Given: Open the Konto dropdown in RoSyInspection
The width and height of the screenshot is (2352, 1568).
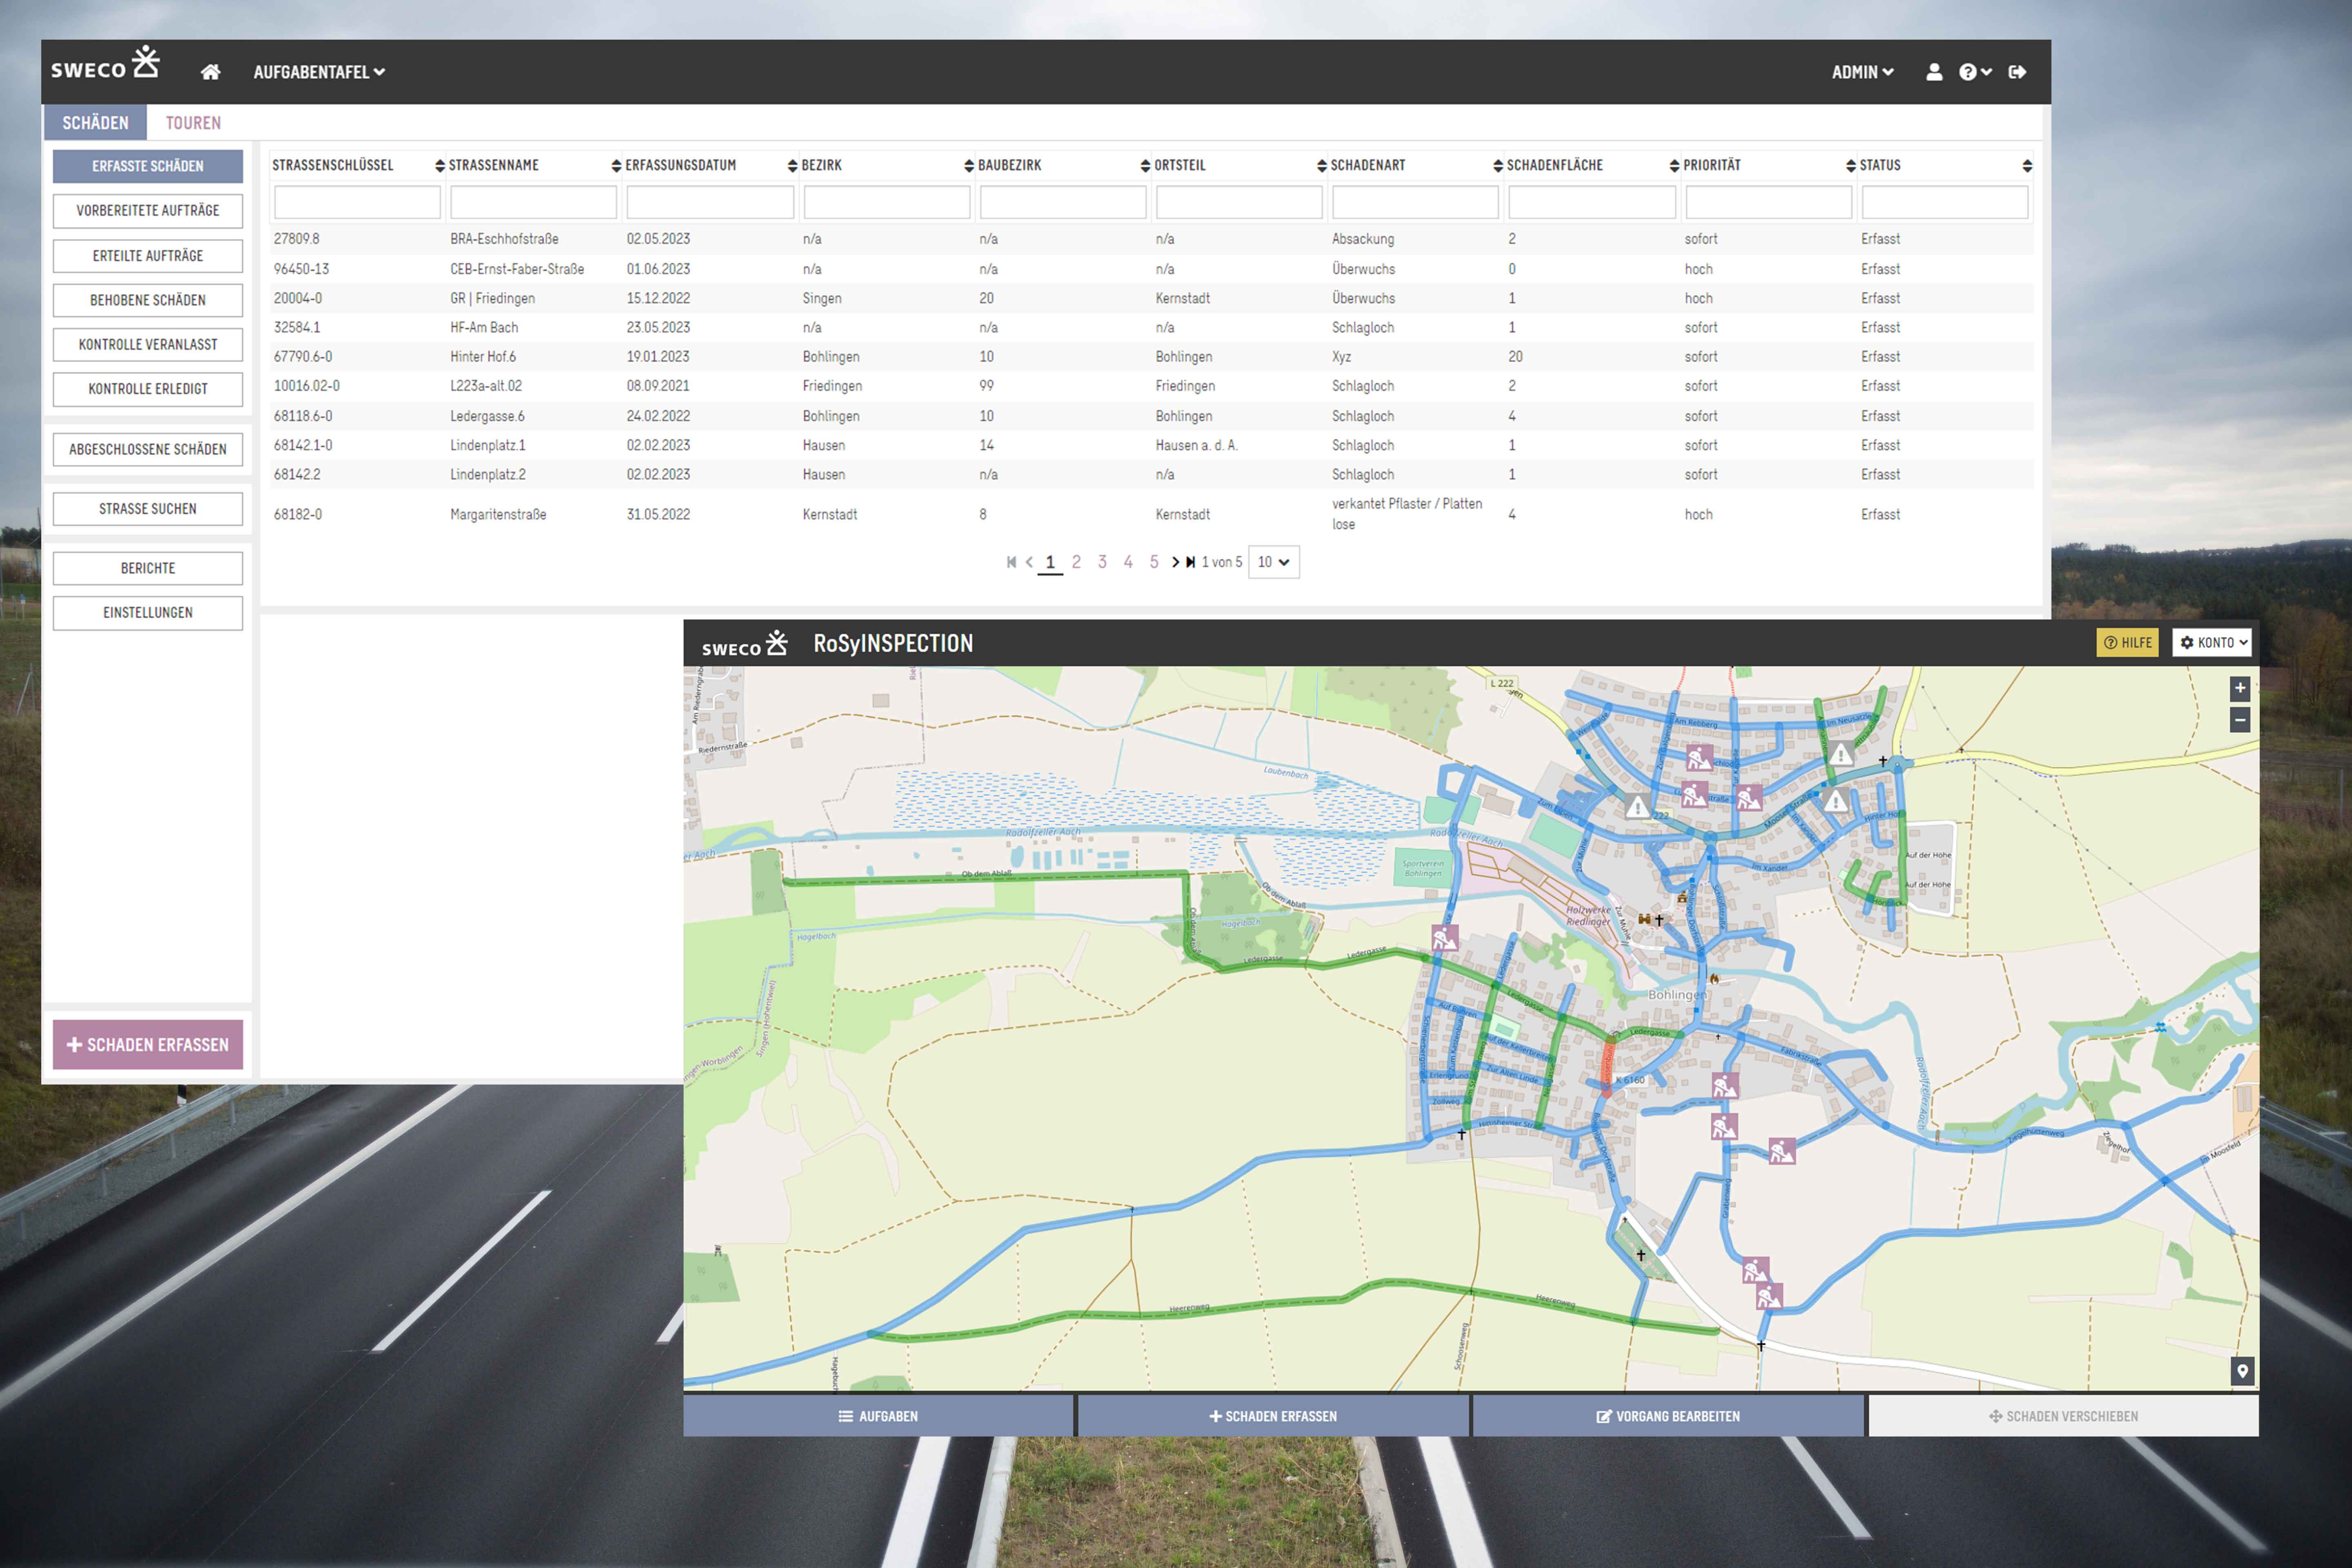Looking at the screenshot, I should click(2211, 643).
